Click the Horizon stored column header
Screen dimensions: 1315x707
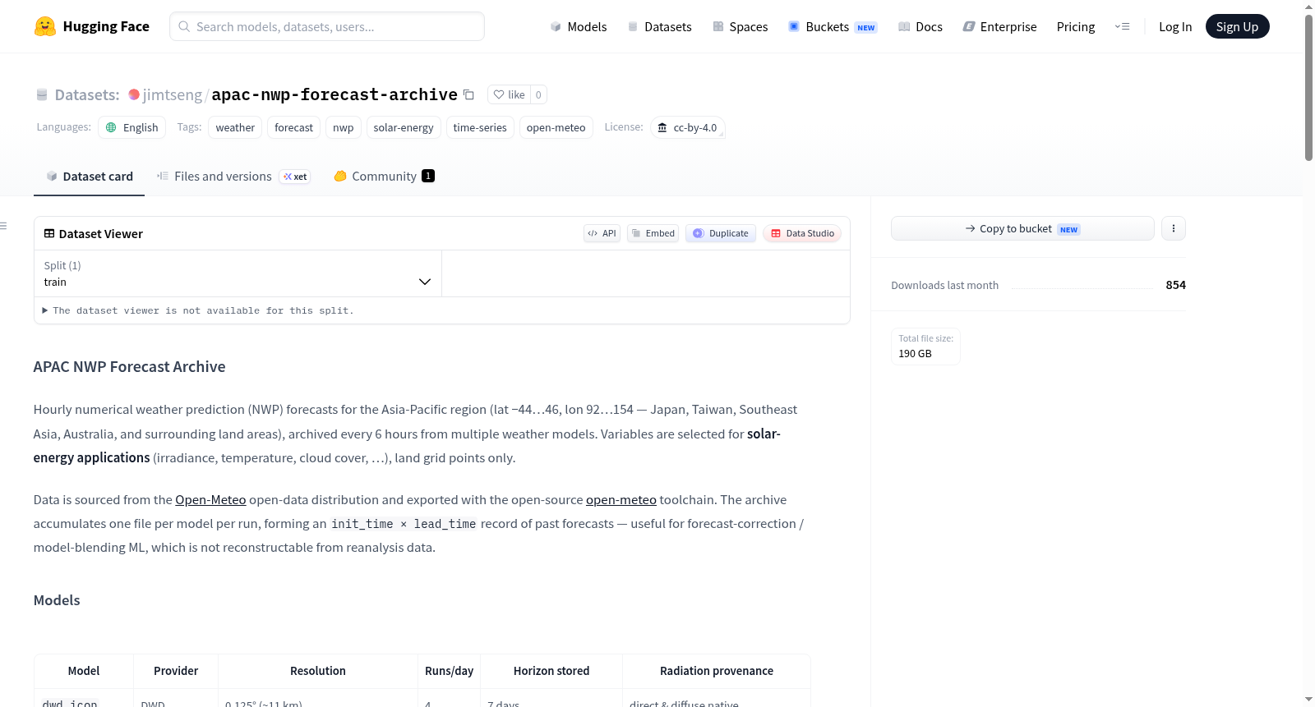[x=551, y=671]
